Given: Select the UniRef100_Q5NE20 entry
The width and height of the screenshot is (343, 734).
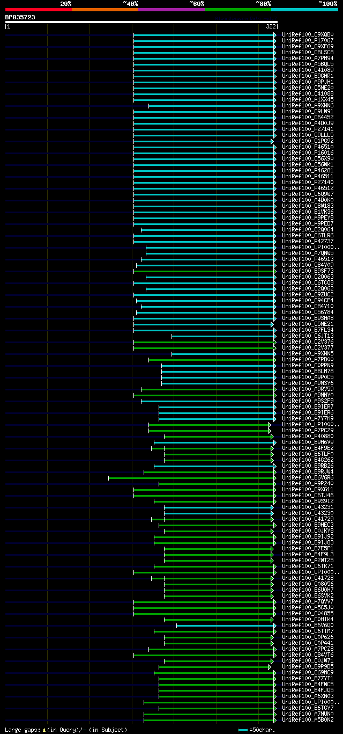Looking at the screenshot, I should point(308,88).
